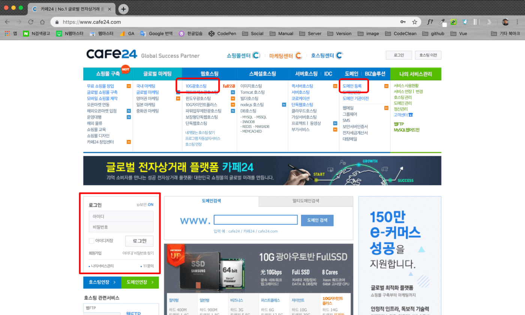
Task: Click the 호스팅 이전 header button
Action: (428, 55)
